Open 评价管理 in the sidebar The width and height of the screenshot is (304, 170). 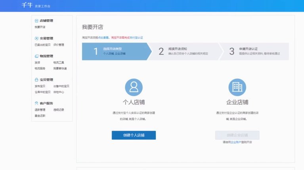59,45
